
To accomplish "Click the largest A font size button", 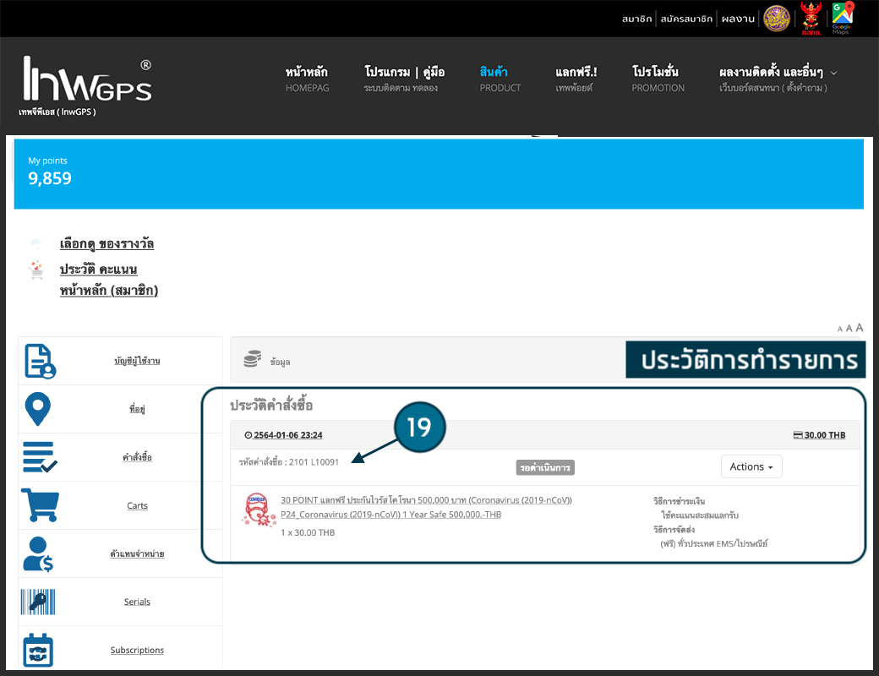I will coord(860,328).
